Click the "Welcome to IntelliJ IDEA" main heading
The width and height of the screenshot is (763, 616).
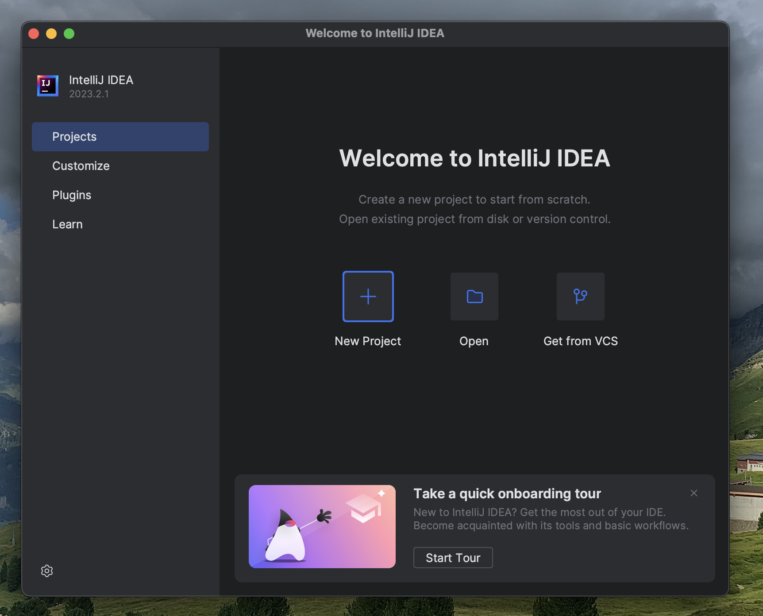(475, 158)
